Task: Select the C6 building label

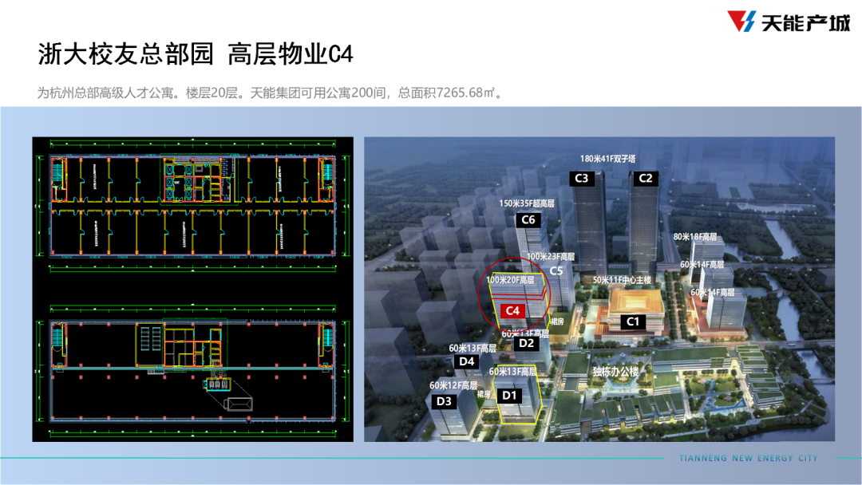Action: (528, 220)
